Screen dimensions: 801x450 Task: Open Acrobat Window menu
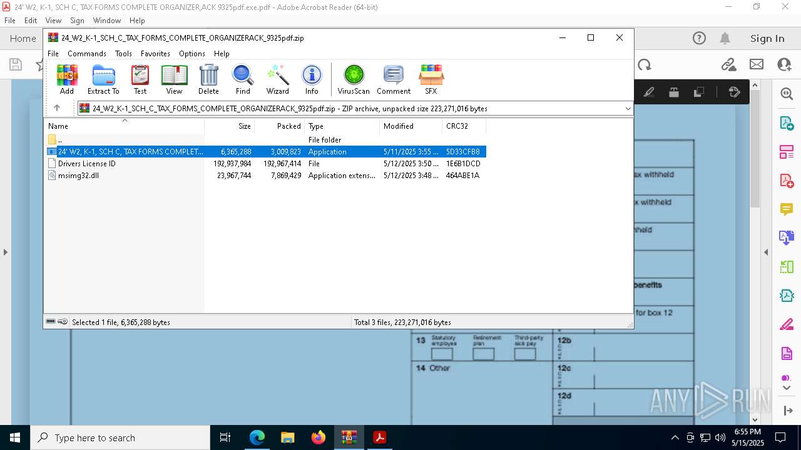107,21
